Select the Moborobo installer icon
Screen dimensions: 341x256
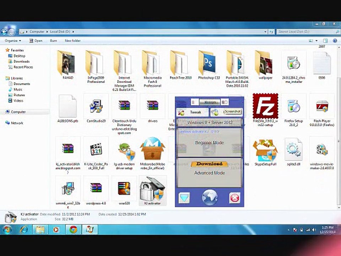[152, 154]
